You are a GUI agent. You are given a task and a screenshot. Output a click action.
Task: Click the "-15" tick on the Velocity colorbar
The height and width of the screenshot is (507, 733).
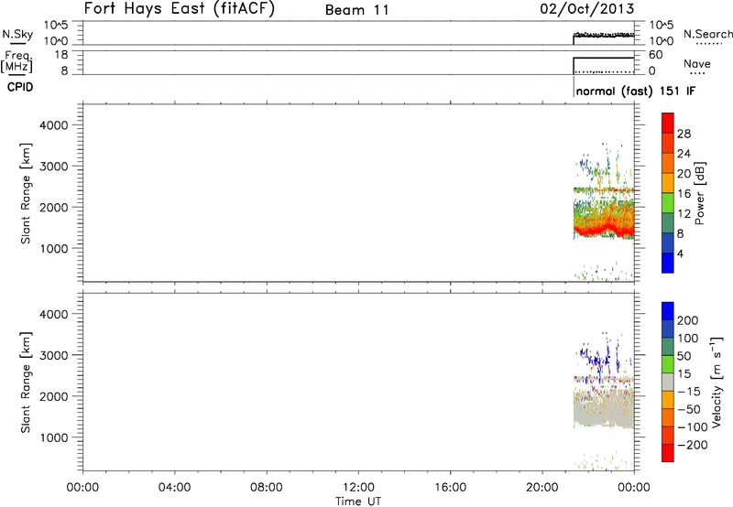689,392
